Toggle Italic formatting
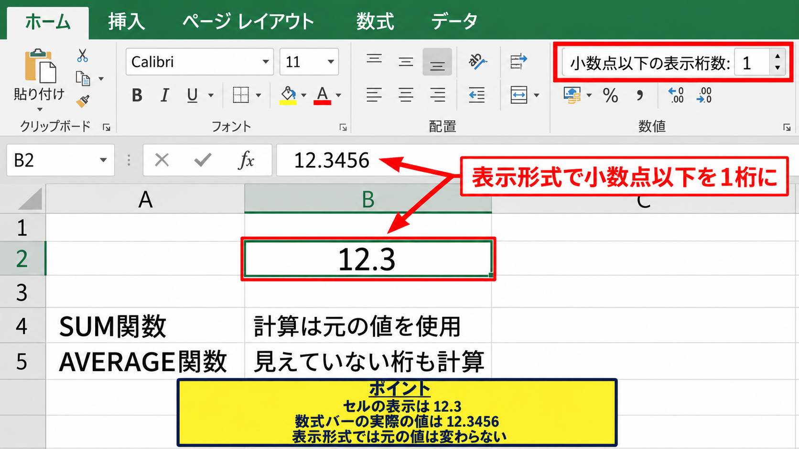The height and width of the screenshot is (449, 799). 165,95
